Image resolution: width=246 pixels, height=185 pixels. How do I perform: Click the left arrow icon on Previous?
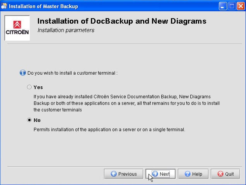click(x=114, y=174)
